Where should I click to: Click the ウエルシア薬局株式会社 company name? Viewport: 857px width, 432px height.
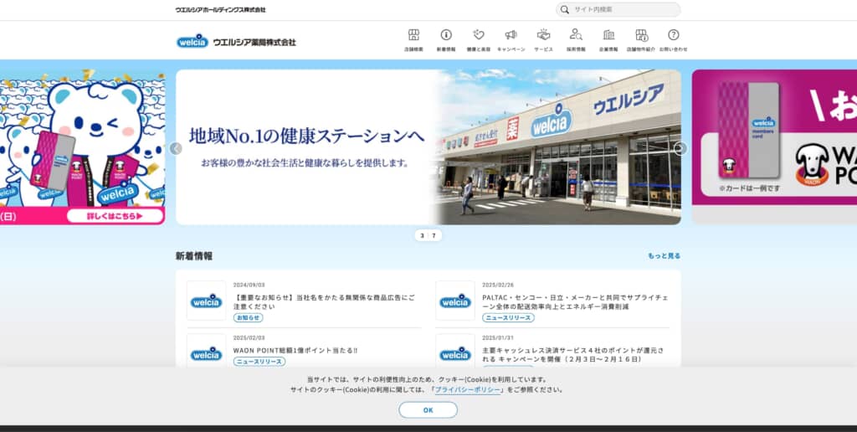click(254, 42)
